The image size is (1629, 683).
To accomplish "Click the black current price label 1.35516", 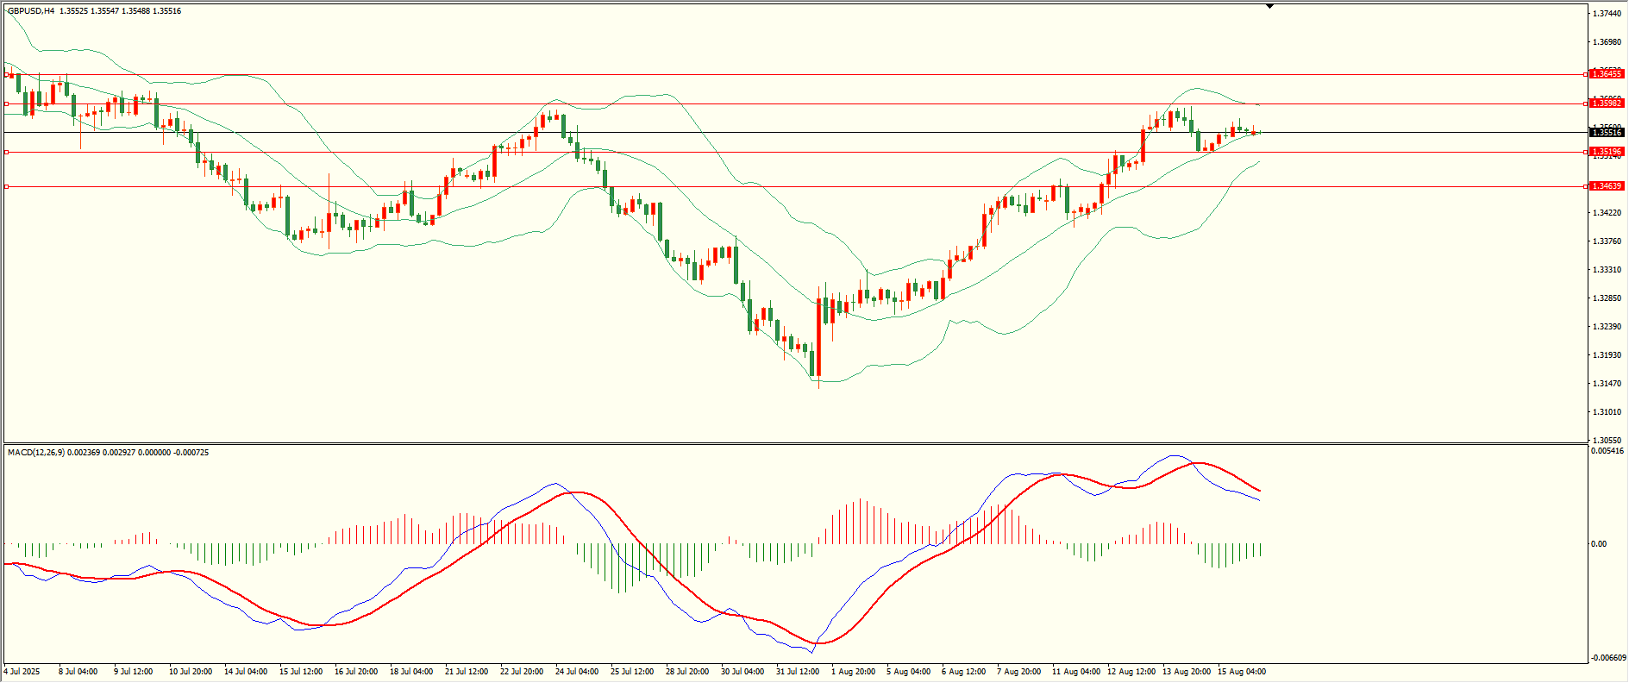I will [1607, 133].
